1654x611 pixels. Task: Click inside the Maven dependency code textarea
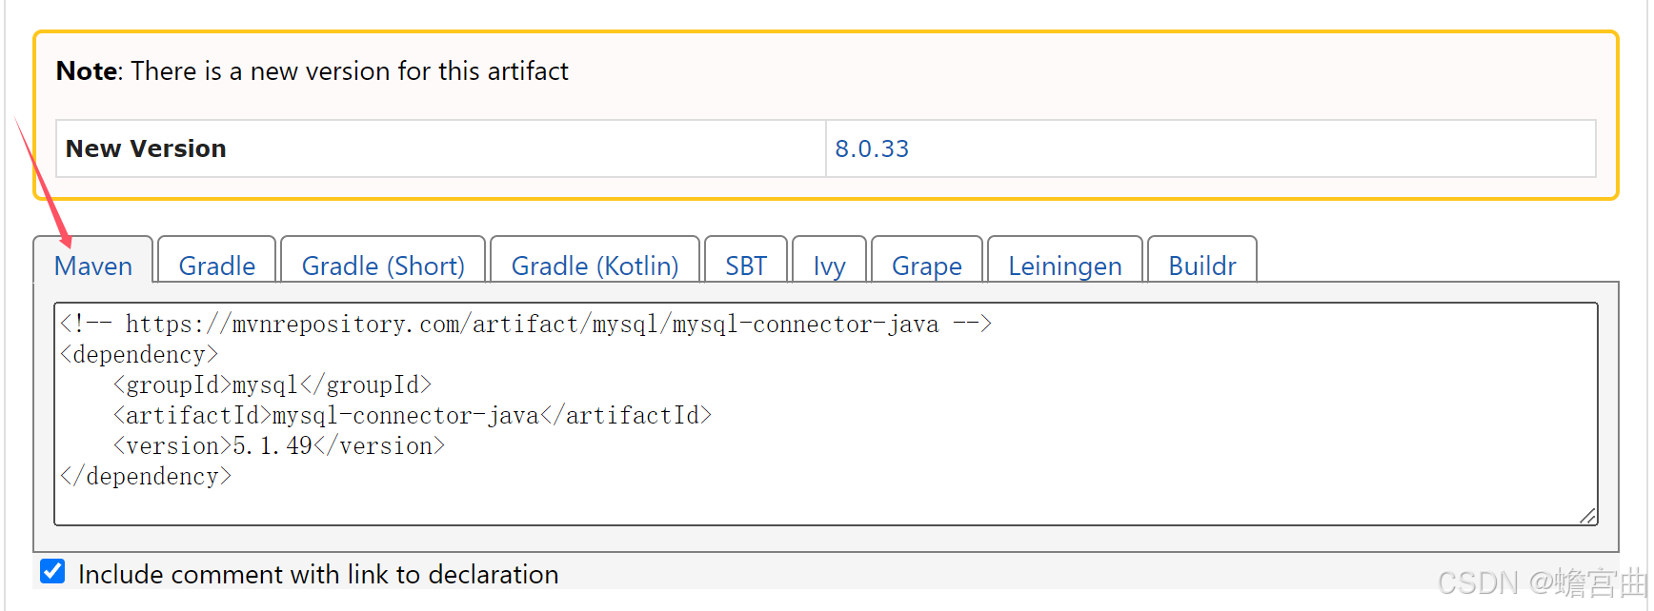coord(826,414)
